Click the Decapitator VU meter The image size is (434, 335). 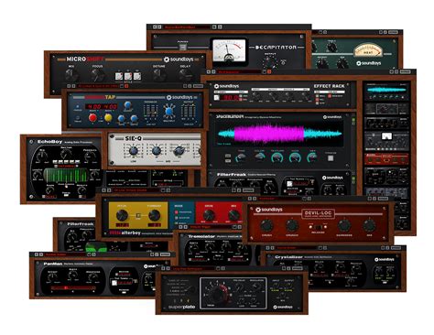coord(229,51)
